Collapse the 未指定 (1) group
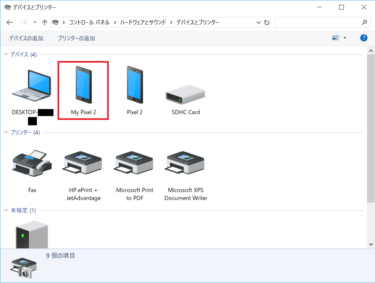Screen dimensions: 375x283 tap(6, 210)
